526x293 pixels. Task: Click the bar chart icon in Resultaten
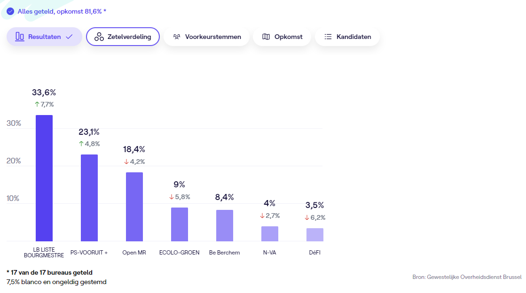[20, 37]
